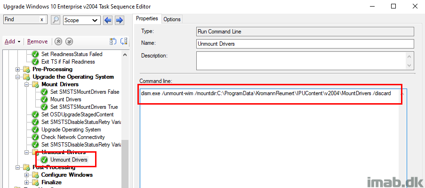Select the Properties tab
425x188 pixels.
[147, 18]
